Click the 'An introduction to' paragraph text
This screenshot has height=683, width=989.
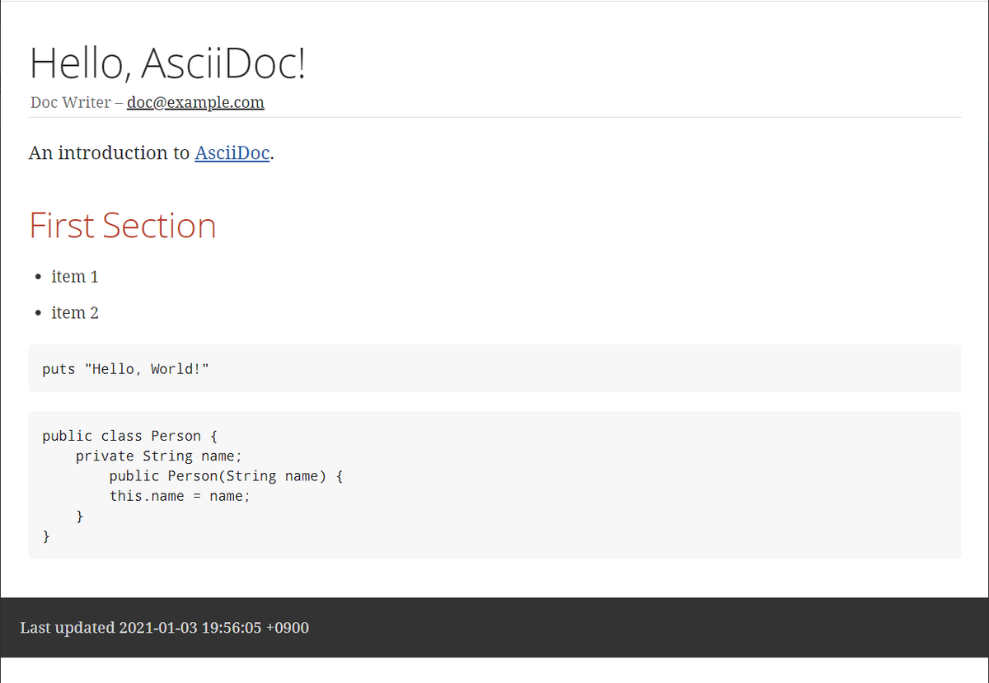click(110, 153)
